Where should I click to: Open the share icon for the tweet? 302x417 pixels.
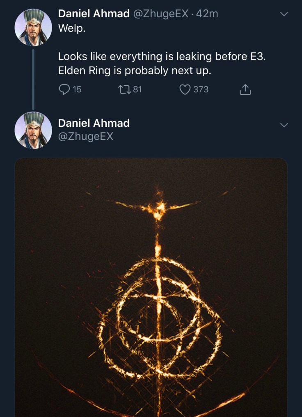click(245, 89)
